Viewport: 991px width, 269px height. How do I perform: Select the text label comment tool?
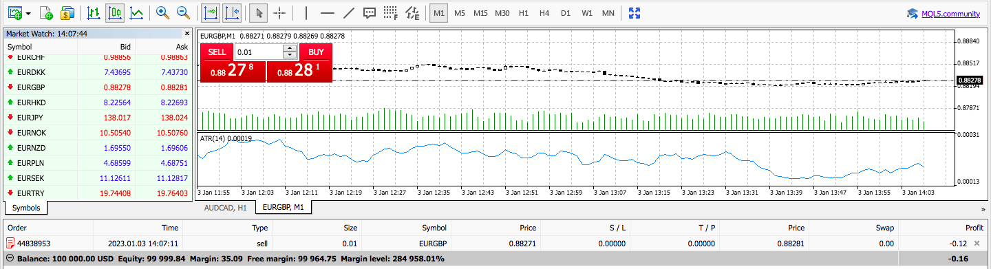pyautogui.click(x=370, y=12)
